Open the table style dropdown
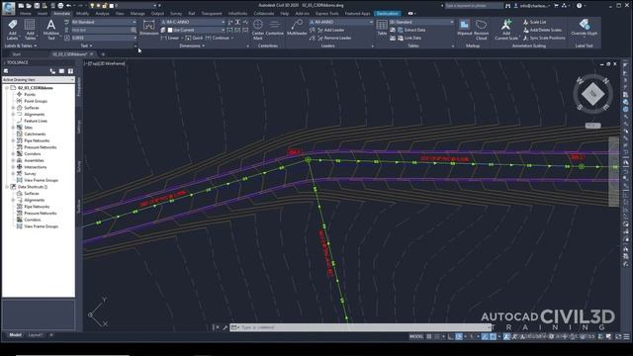The height and width of the screenshot is (356, 633). tap(421, 22)
